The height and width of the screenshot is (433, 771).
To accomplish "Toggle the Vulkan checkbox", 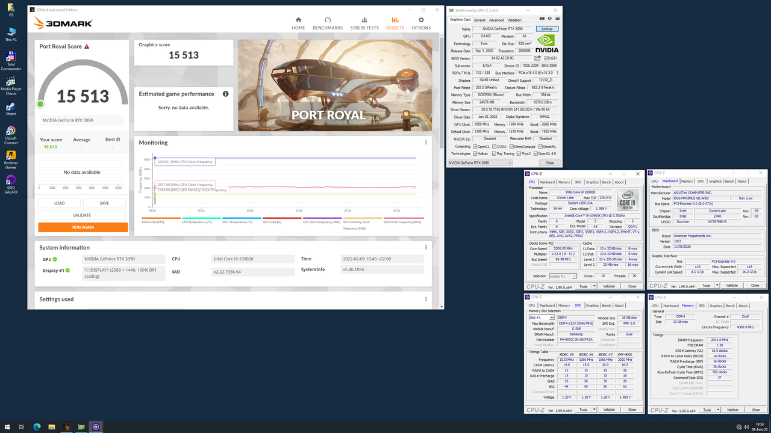I will click(x=475, y=153).
